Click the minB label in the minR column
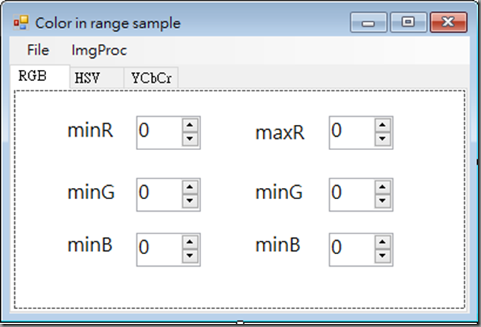Image resolution: width=481 pixels, height=327 pixels. [x=90, y=245]
